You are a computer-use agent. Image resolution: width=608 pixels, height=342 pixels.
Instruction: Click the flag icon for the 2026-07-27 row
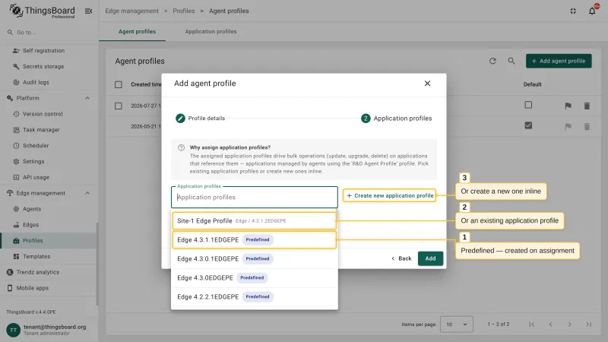coord(568,106)
